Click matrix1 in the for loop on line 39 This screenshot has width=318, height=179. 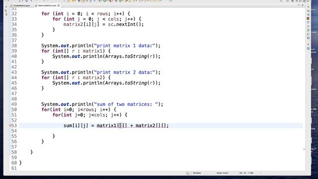click(92, 51)
